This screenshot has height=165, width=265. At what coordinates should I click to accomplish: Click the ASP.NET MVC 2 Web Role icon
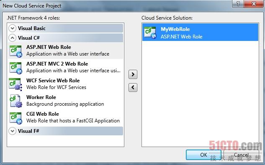point(16,68)
